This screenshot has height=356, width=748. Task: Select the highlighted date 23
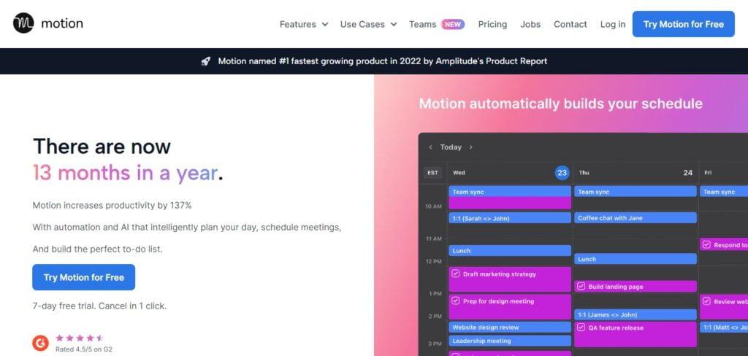(x=562, y=172)
